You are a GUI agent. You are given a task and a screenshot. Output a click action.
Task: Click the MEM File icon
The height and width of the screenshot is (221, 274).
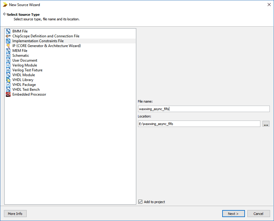pos(8,51)
